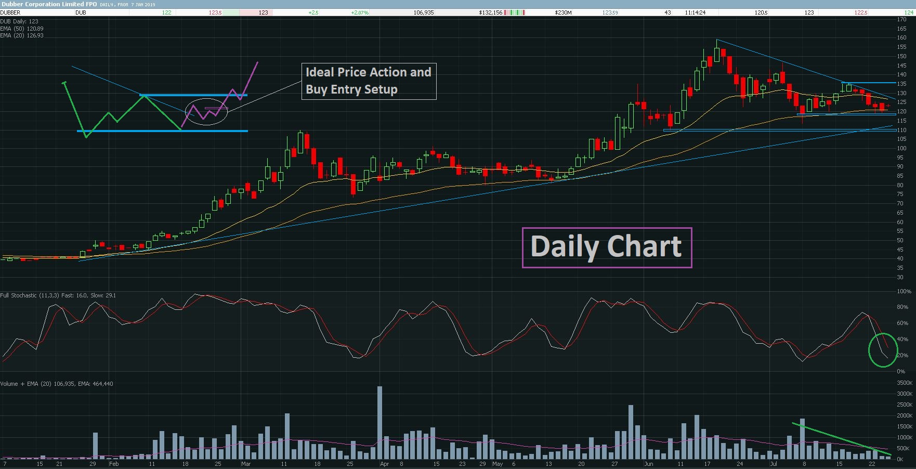
Task: Click the "43" value in quote row
Action: [668, 12]
